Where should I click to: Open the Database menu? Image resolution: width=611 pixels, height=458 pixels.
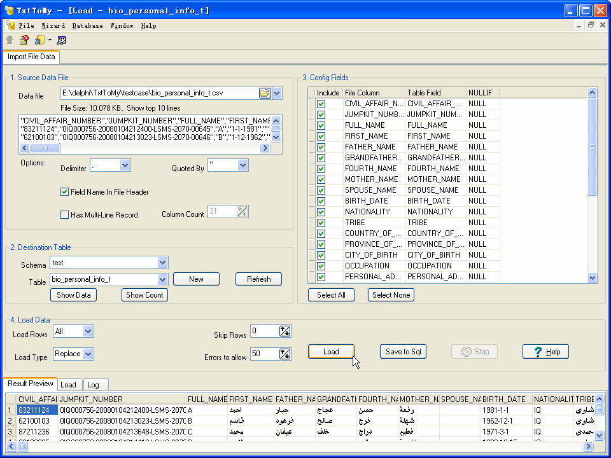coord(88,25)
